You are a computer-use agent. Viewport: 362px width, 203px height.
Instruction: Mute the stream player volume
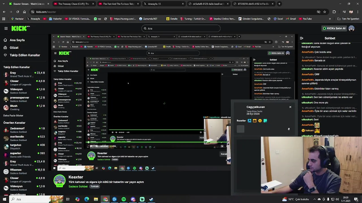coord(97,146)
